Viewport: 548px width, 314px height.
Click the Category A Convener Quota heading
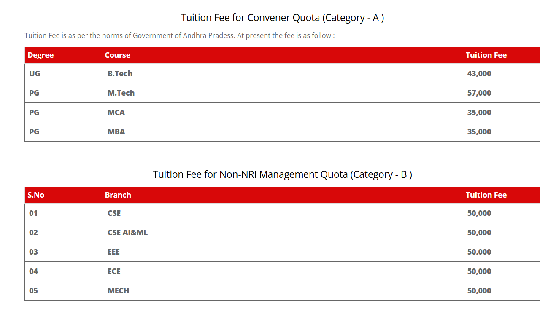pyautogui.click(x=282, y=18)
